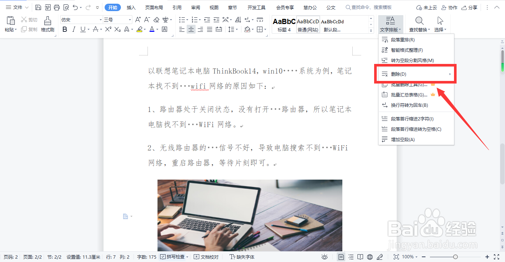Select Smart Format Cleanup (智能格式整理) menu item
Image resolution: width=505 pixels, height=262 pixels.
(416, 50)
